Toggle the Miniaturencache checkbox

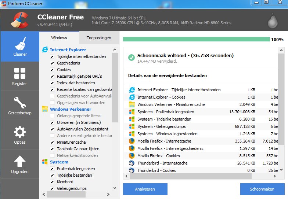pyautogui.click(x=52, y=142)
